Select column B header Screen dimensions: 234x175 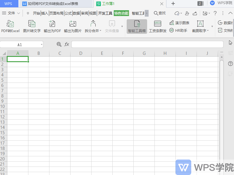[x=39, y=53]
